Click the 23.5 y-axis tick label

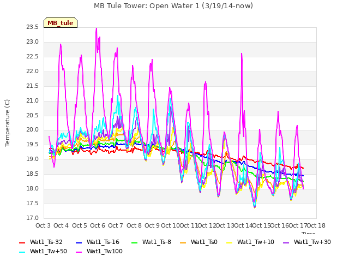click(33, 27)
